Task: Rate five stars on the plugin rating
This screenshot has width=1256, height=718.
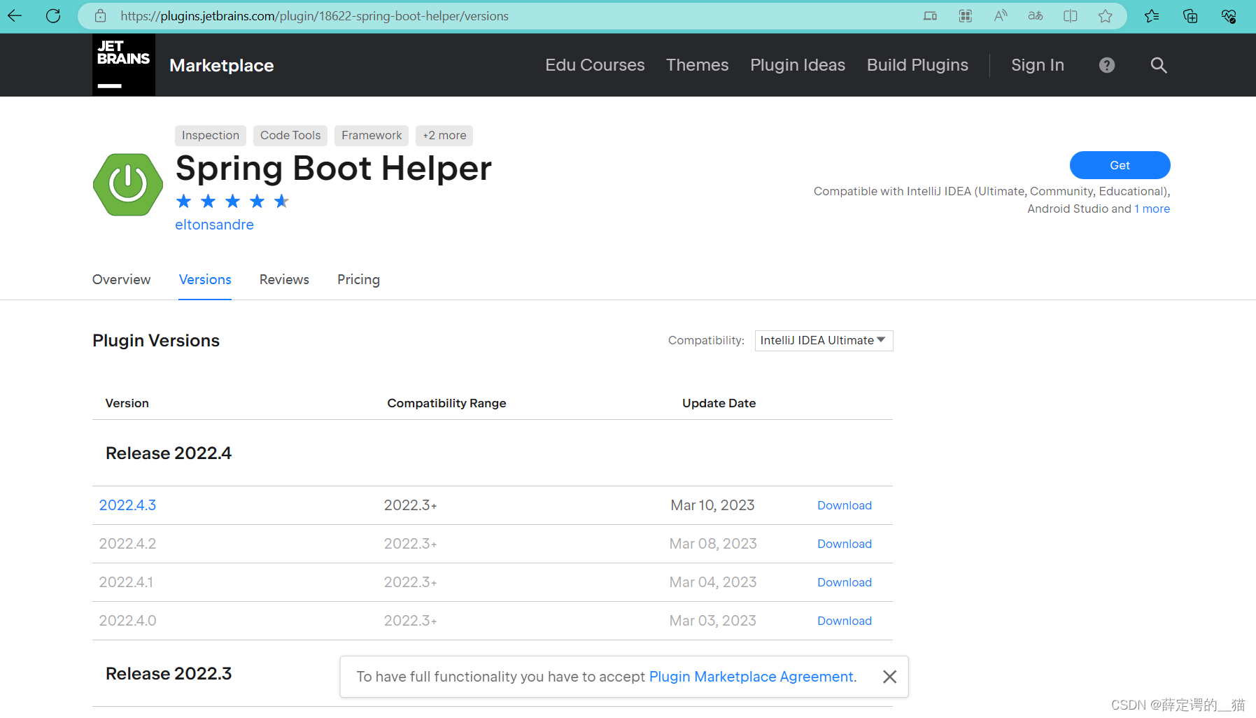Action: [281, 201]
